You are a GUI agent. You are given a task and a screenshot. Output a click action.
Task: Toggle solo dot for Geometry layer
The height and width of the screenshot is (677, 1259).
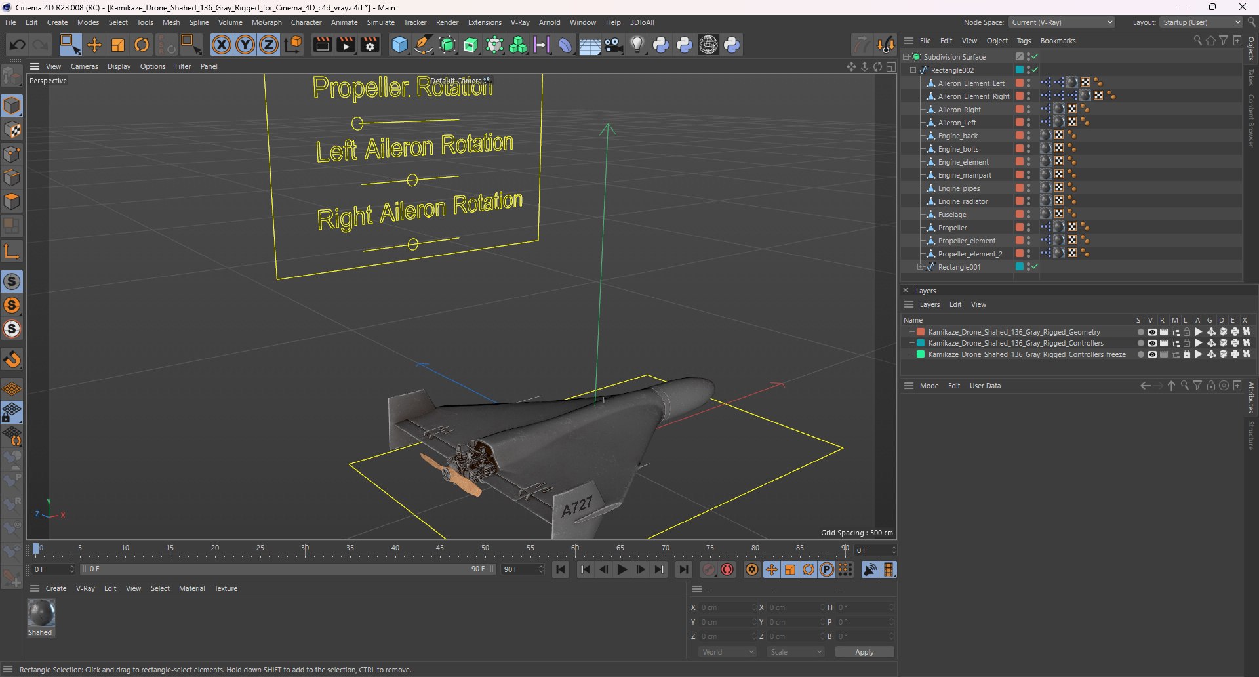pyautogui.click(x=1140, y=332)
